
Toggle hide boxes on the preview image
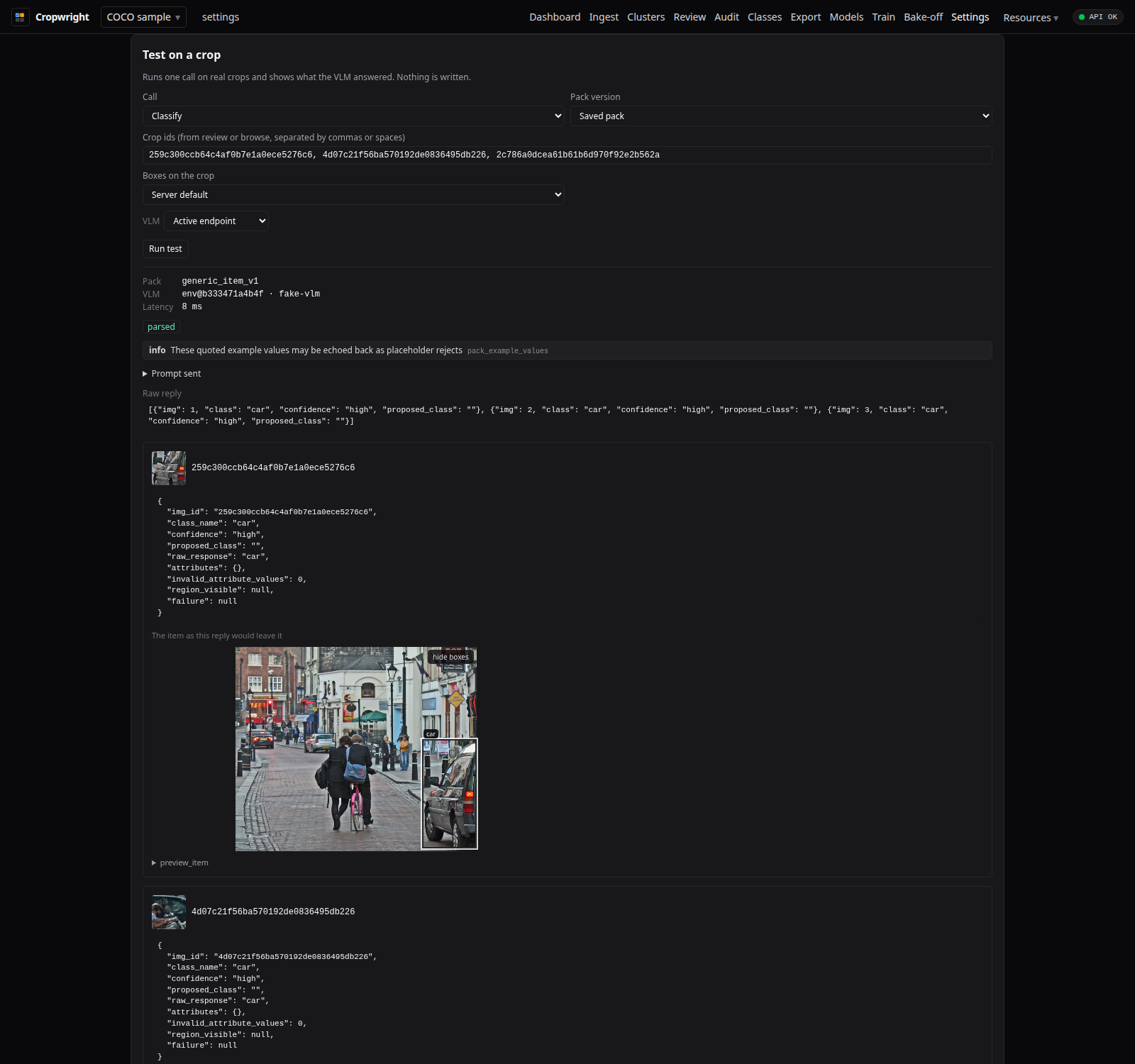450,658
